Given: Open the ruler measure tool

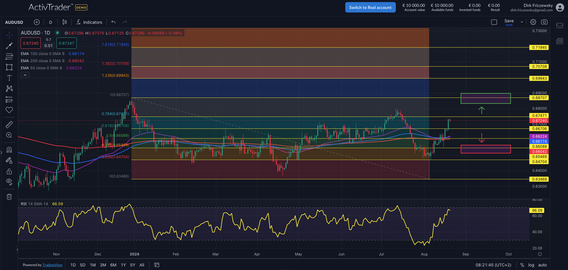Looking at the screenshot, I should tap(9, 124).
